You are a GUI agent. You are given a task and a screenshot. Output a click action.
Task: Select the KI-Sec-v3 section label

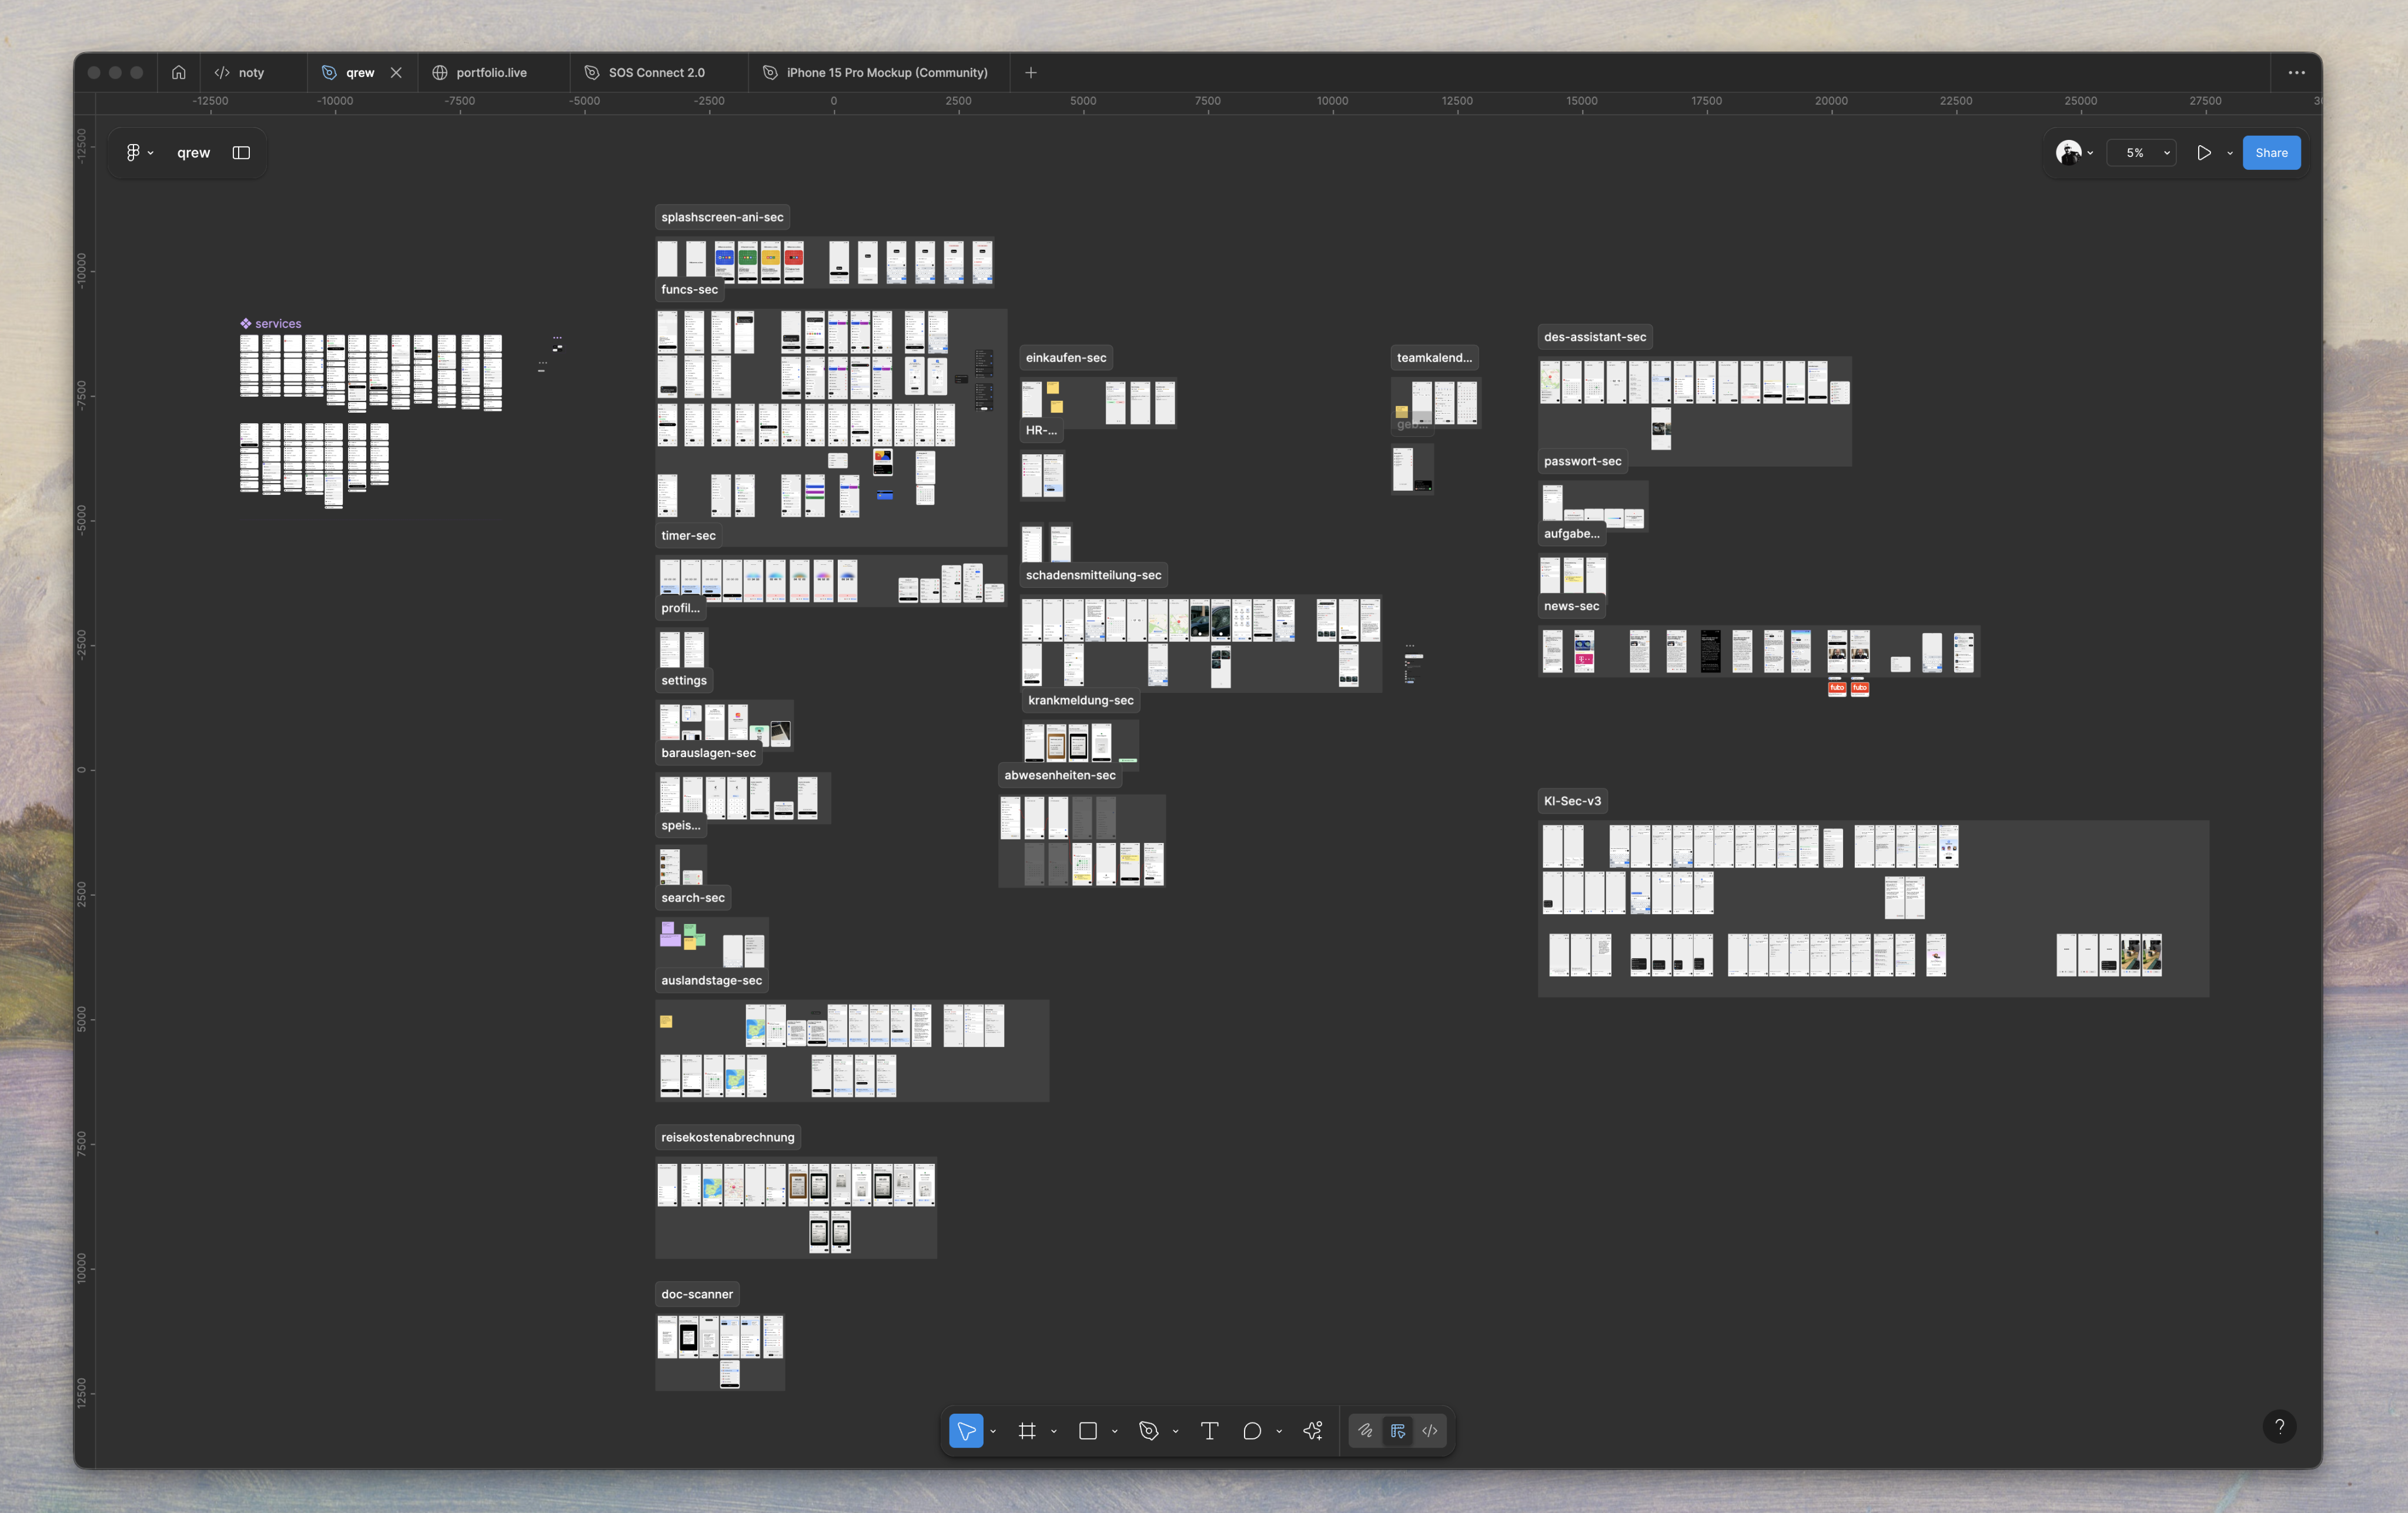[x=1572, y=801]
